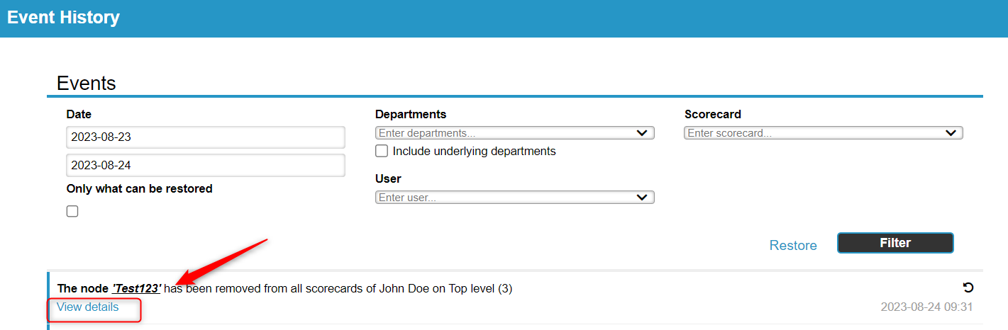Open the 'Test123' node link
The height and width of the screenshot is (330, 1008).
pos(137,288)
